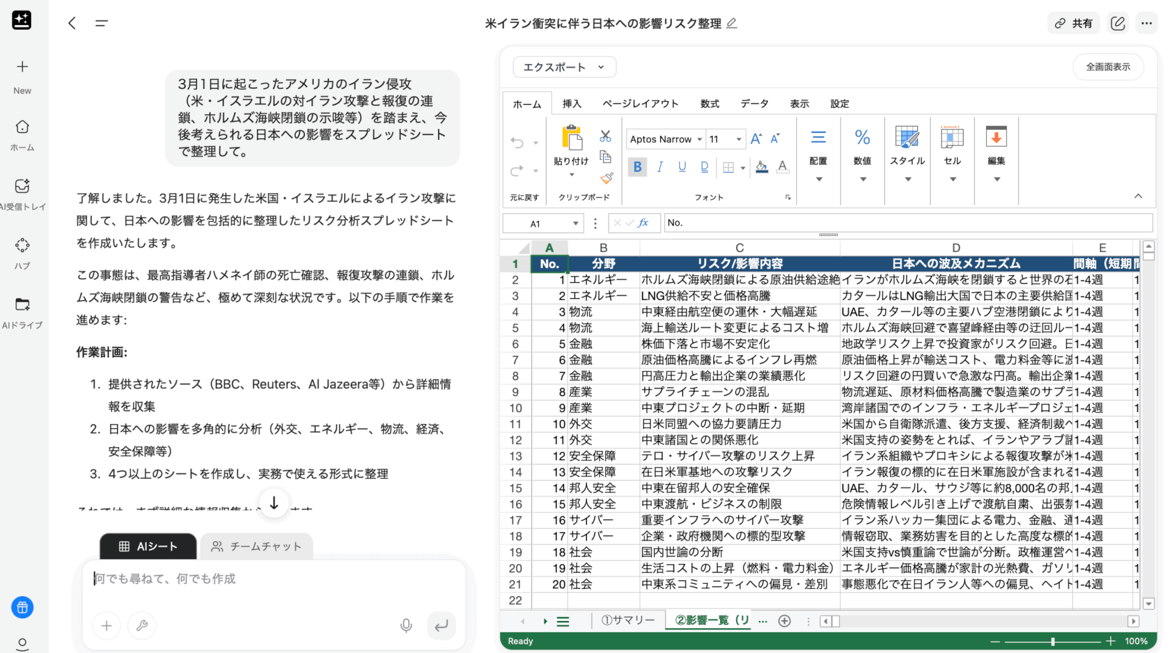
Task: Click the 全画面表示 button
Action: [1108, 67]
